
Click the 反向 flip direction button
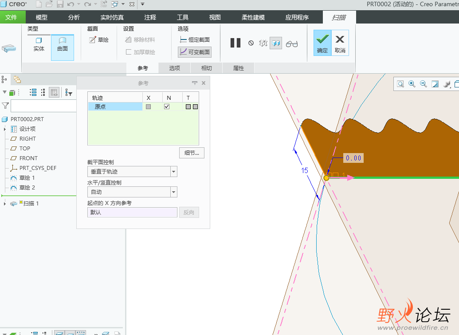point(189,212)
